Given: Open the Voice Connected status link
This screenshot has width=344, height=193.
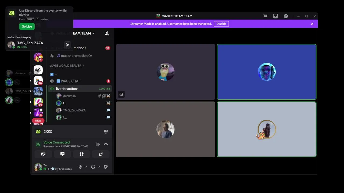Looking at the screenshot, I should [56, 142].
